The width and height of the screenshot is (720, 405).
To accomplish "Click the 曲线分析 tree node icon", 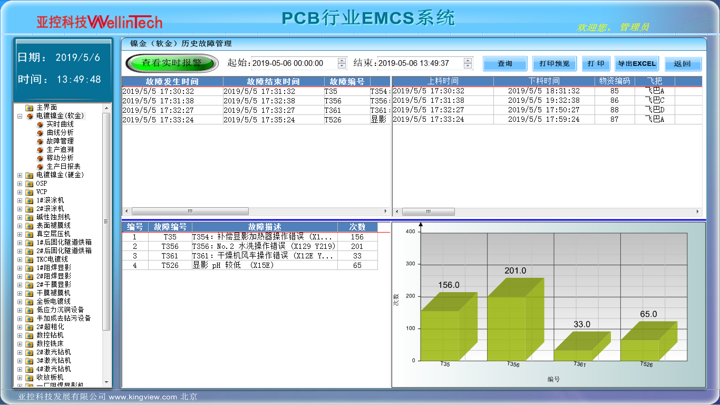I will coord(40,133).
